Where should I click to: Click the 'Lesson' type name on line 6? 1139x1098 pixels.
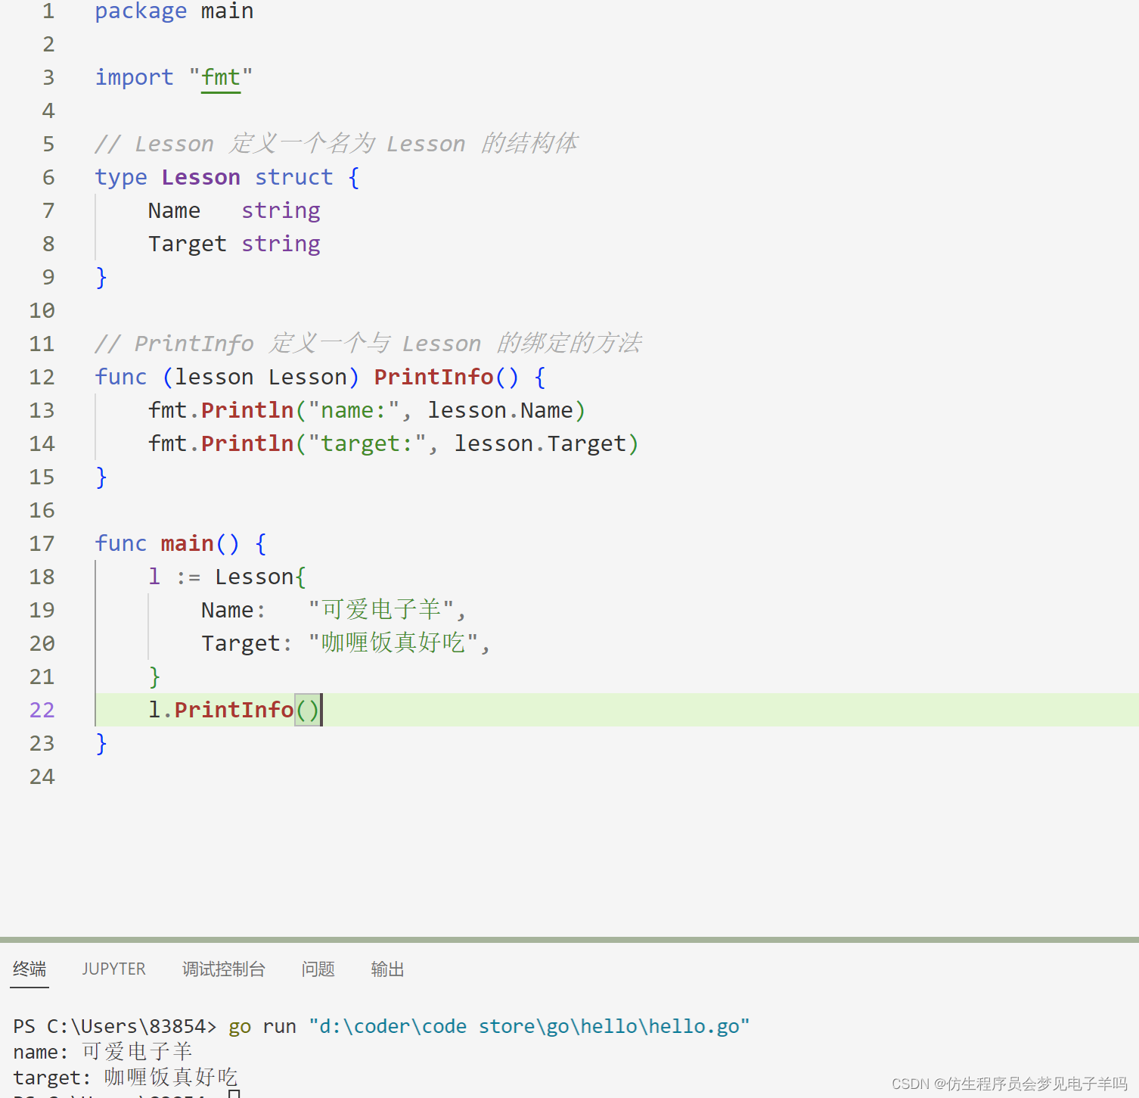click(x=200, y=177)
